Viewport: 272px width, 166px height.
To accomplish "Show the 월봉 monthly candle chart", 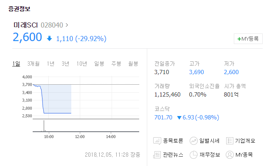I will 133,64.
